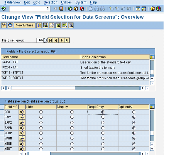Select Display radio button for VERP
The height and width of the screenshot is (155, 176).
[x=72, y=133]
